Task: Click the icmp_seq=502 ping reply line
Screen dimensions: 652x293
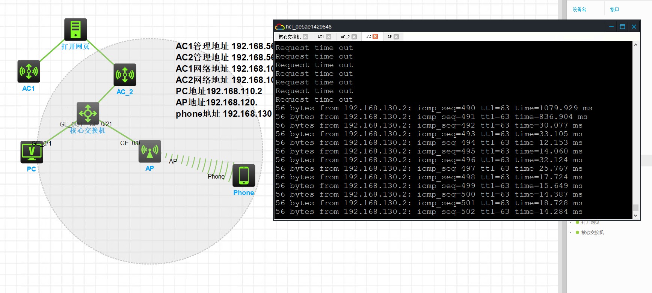Action: 429,212
